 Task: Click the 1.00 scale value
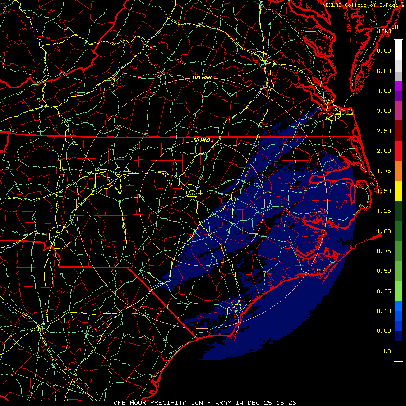click(x=384, y=231)
